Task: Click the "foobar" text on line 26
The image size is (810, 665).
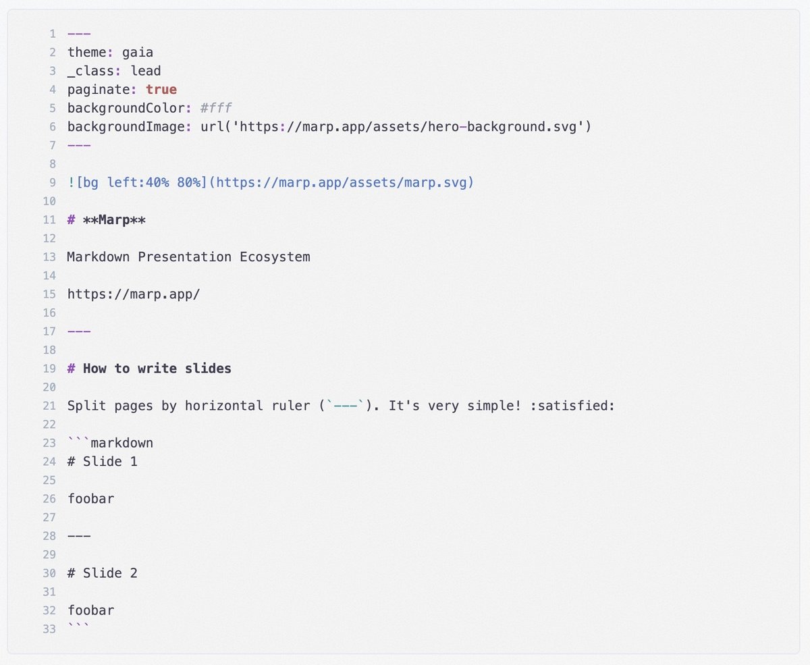Action: pos(90,498)
